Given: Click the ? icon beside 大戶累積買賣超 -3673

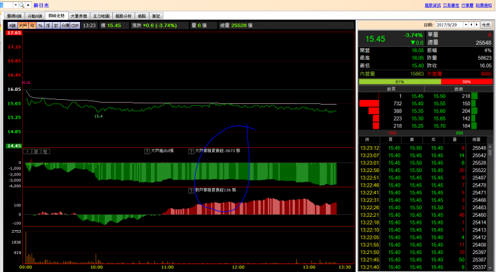Looking at the screenshot, I should [191, 151].
